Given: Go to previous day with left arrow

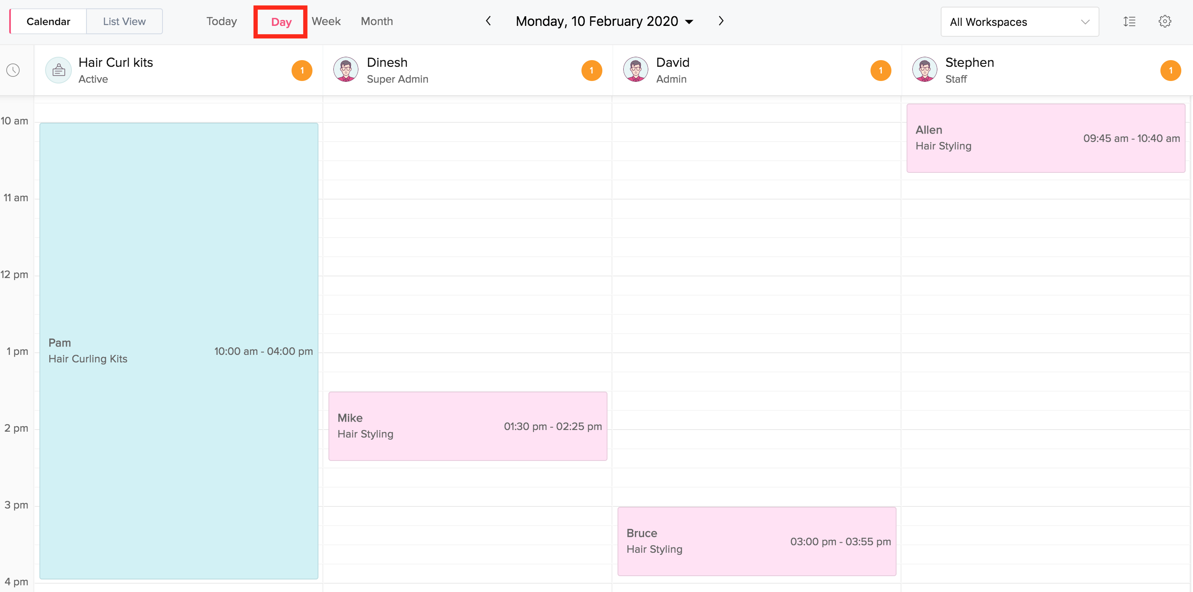Looking at the screenshot, I should pyautogui.click(x=488, y=21).
